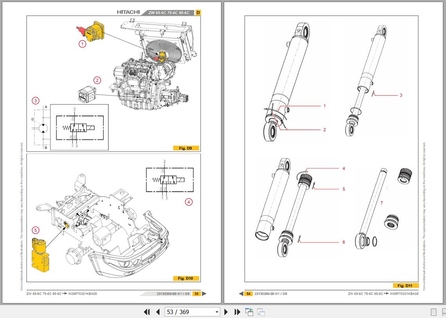Click the yellow D section badge

pos(198,13)
